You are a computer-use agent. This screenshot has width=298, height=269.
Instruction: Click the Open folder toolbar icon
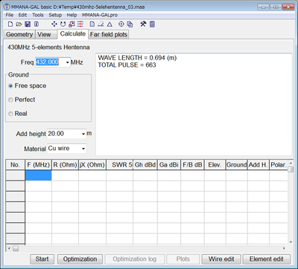[19, 25]
